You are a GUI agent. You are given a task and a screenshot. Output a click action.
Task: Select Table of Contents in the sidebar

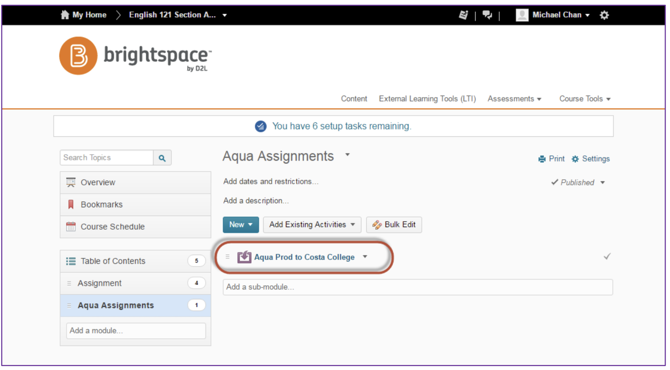(135, 261)
